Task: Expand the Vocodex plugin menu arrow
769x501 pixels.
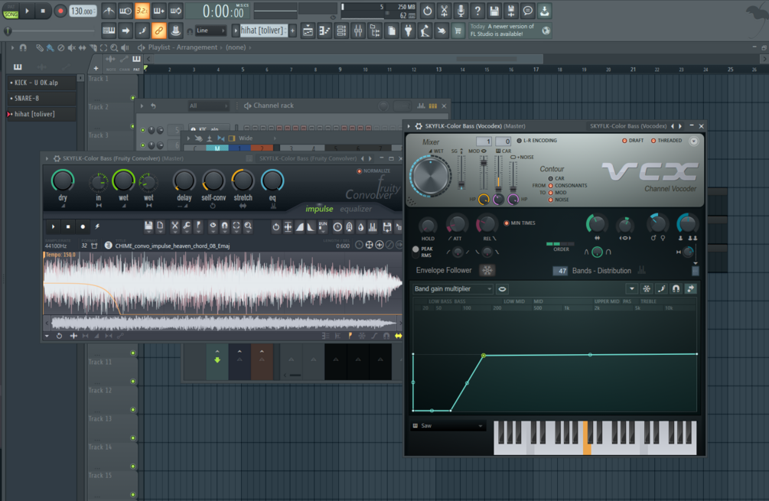Action: [x=409, y=126]
